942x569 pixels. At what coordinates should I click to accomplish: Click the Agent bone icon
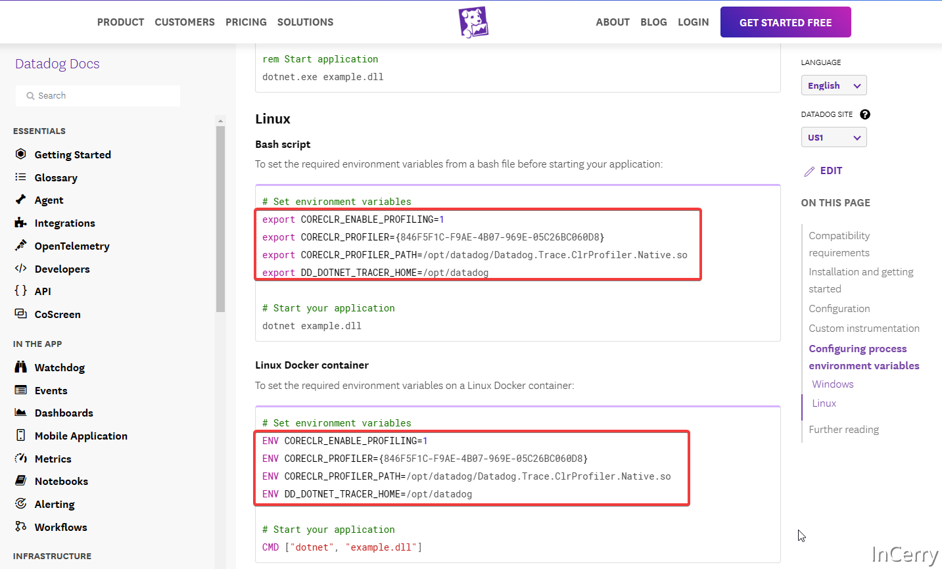click(x=21, y=200)
